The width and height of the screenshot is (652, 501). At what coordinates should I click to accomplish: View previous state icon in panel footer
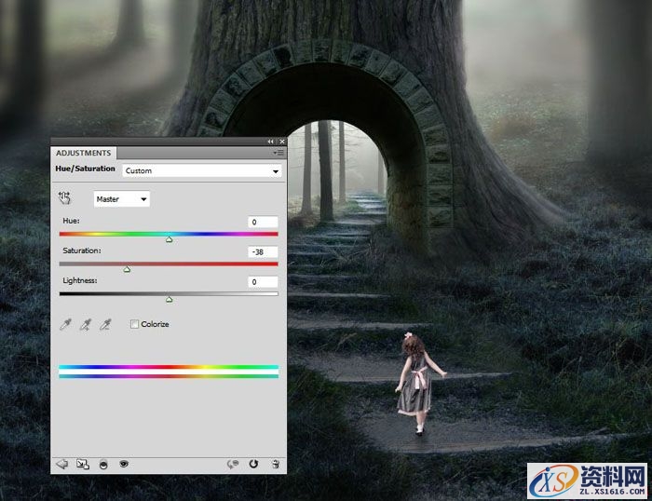tap(233, 463)
